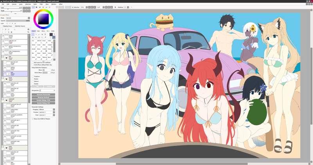Click the dark foreground color swatch

[x=51, y=34]
